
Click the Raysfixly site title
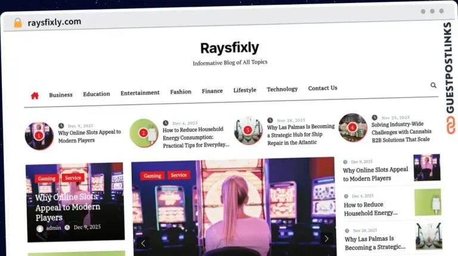pyautogui.click(x=230, y=48)
